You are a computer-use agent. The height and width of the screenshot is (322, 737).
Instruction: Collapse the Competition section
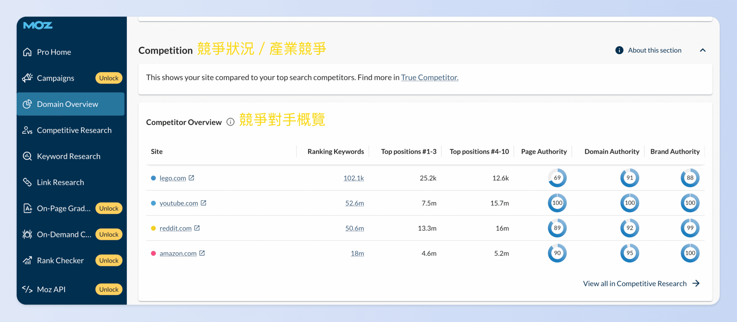[x=703, y=50]
